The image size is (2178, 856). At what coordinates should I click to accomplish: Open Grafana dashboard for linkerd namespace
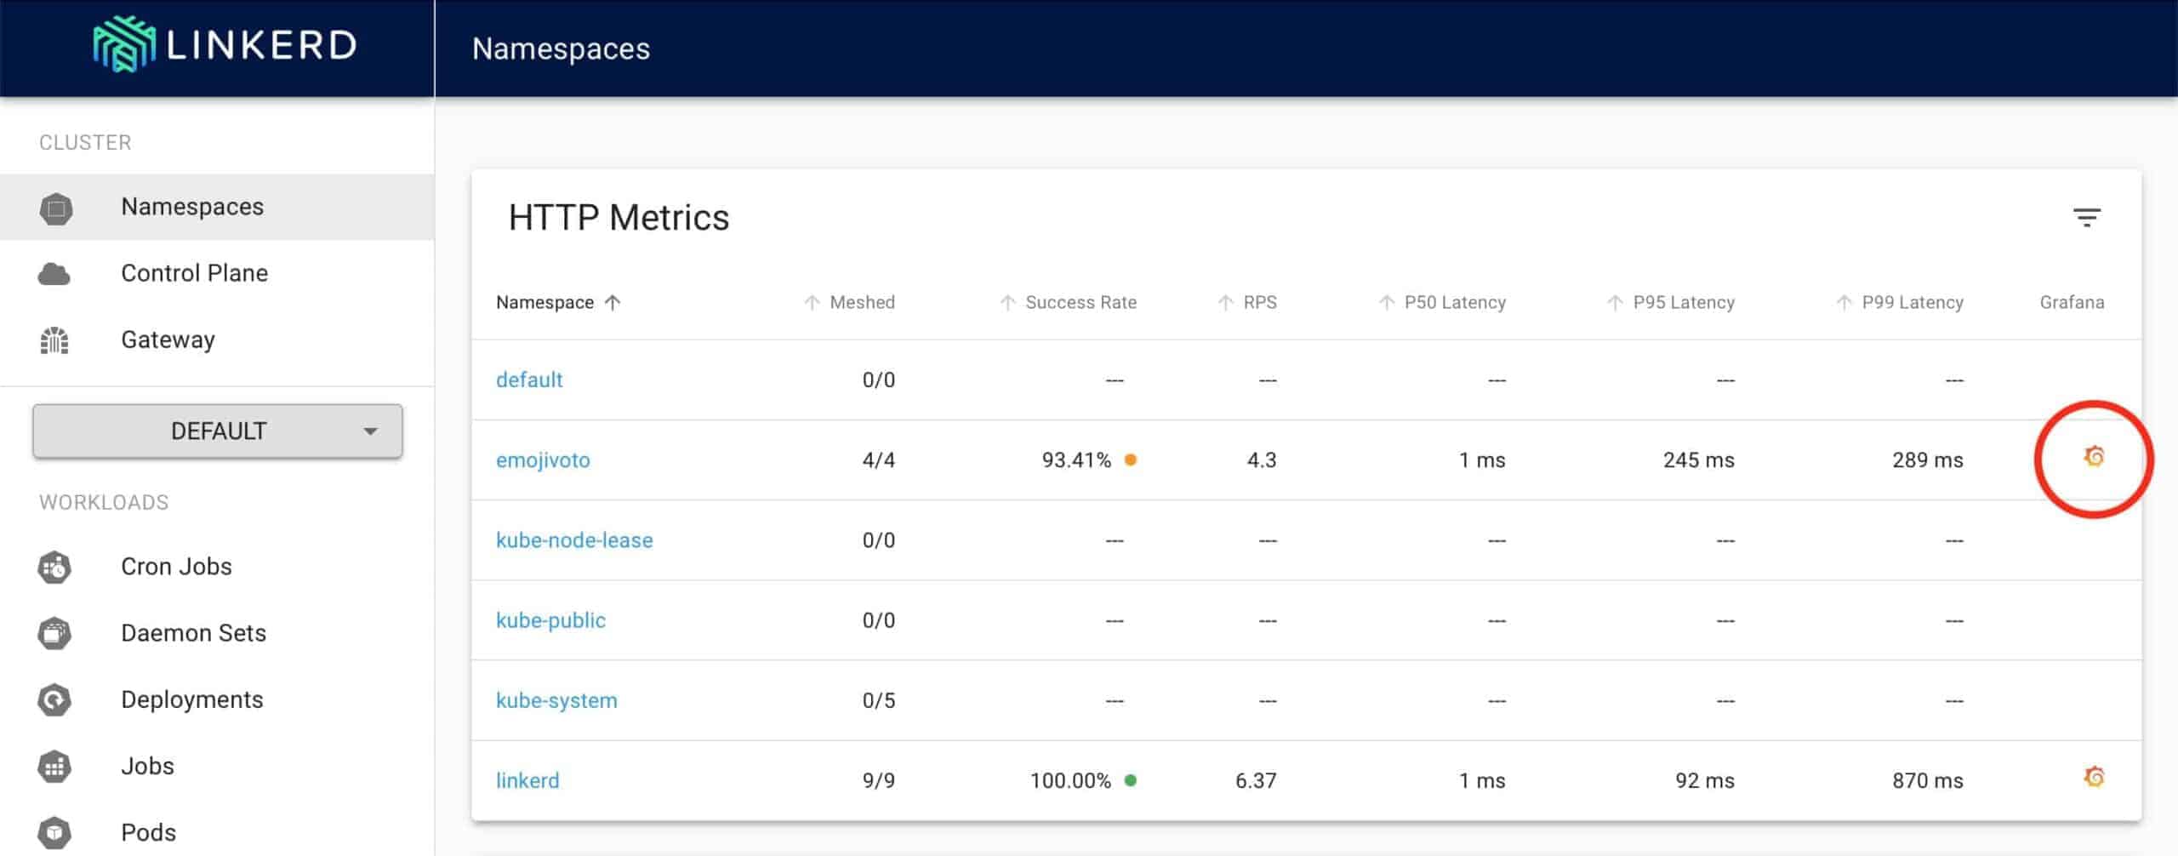point(2094,778)
